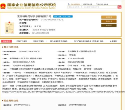Click business term start date 2014年09月03日
This screenshot has width=125, height=110.
[x=22, y=105]
